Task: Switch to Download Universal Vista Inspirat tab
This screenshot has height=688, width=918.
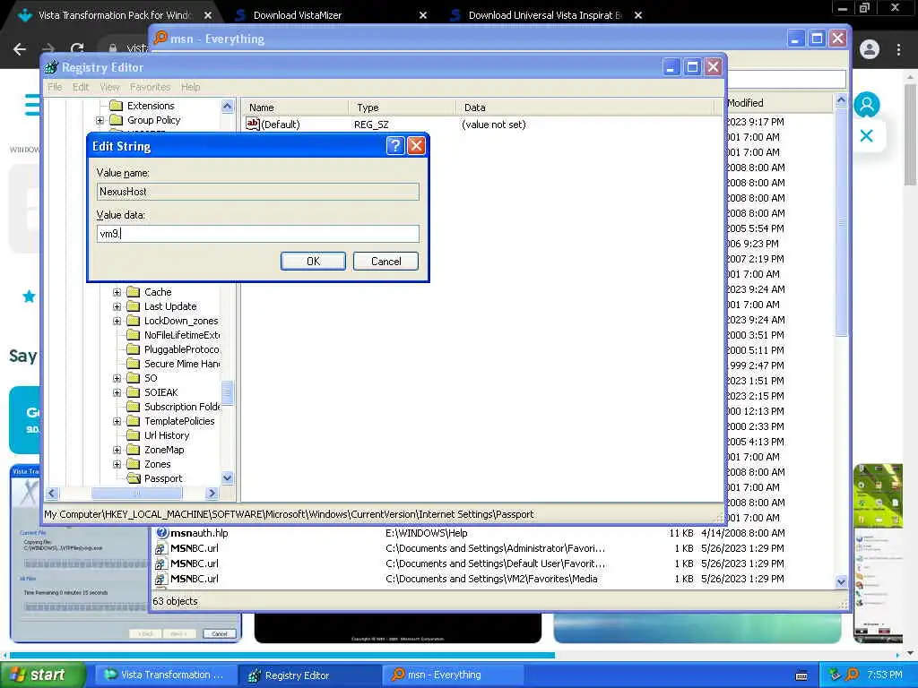Action: point(545,15)
